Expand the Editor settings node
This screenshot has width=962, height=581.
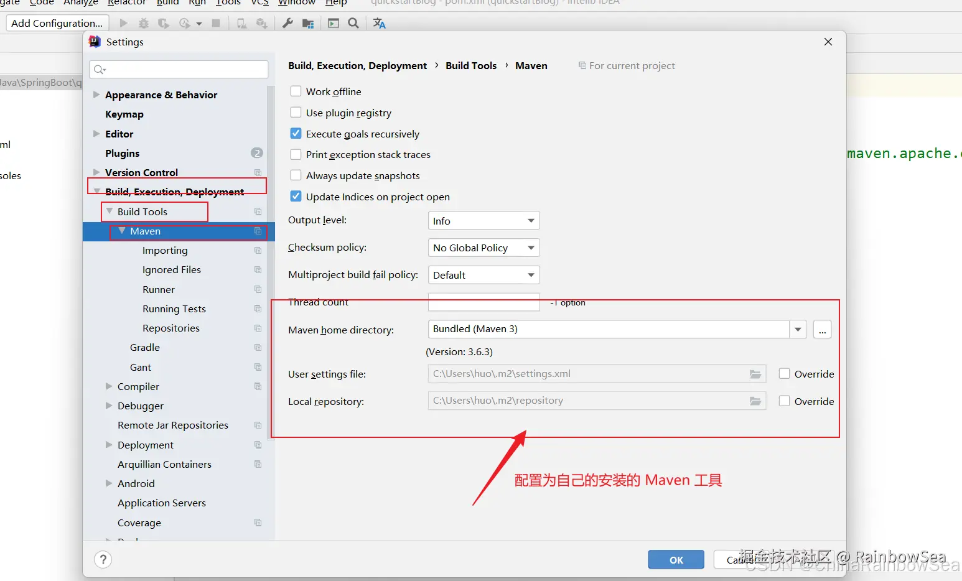(96, 134)
